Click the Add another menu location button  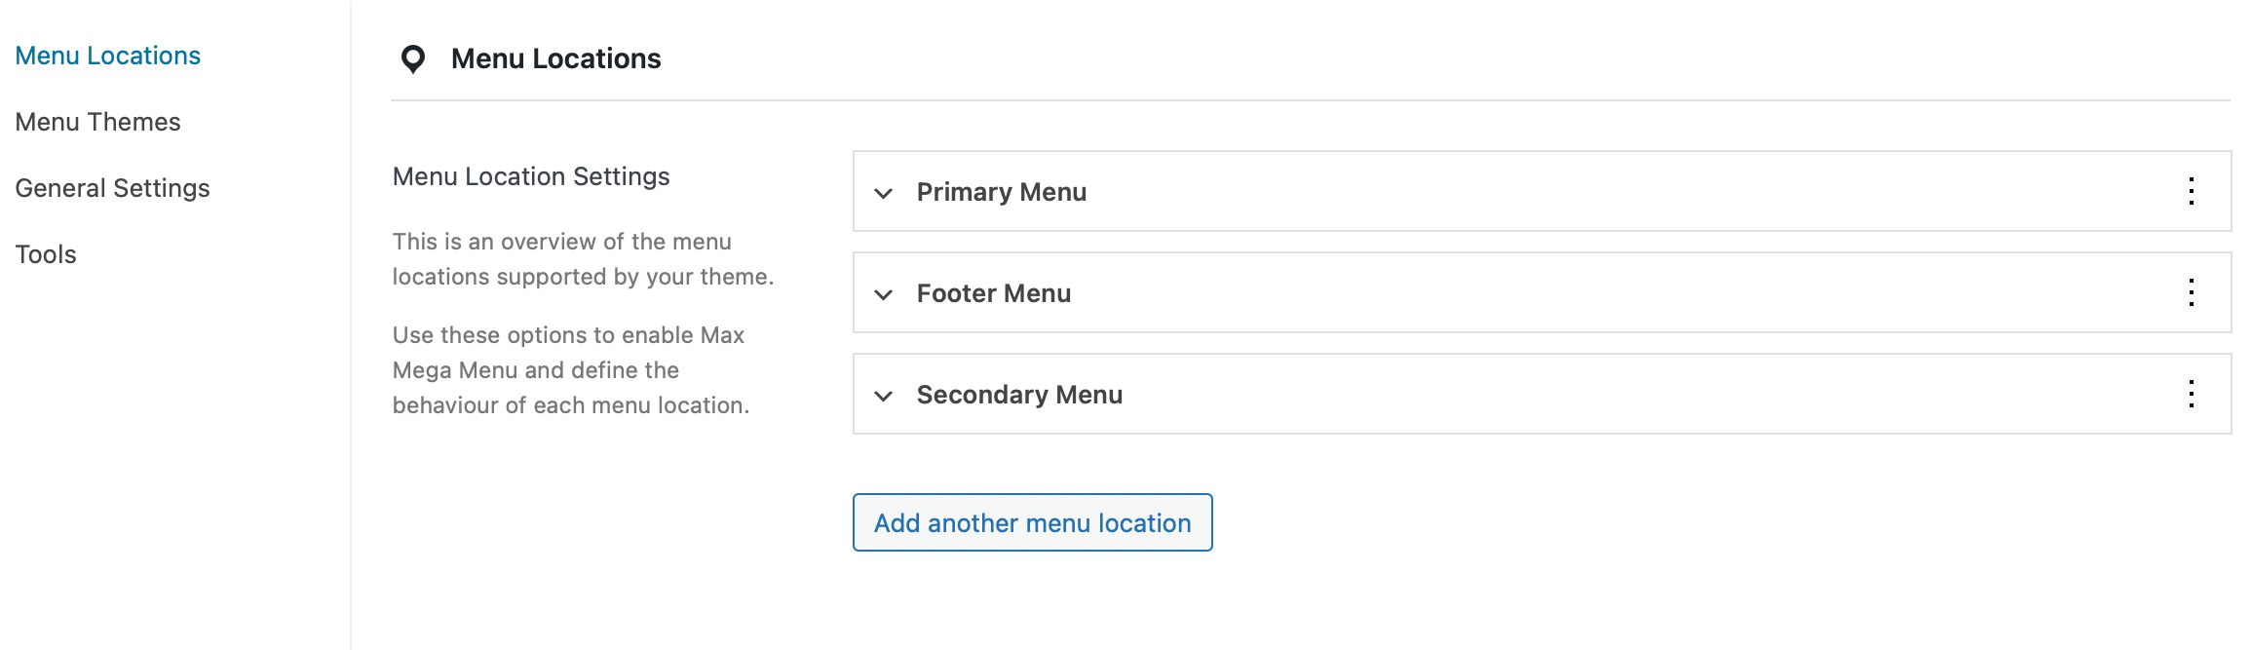(x=1032, y=522)
